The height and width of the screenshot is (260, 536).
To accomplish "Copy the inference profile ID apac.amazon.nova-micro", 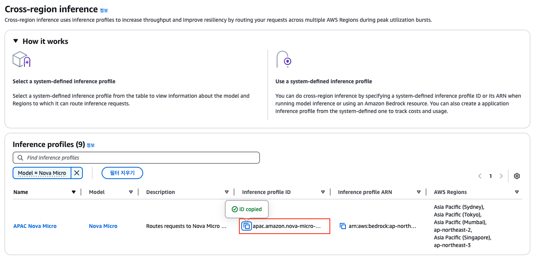I will click(x=247, y=226).
